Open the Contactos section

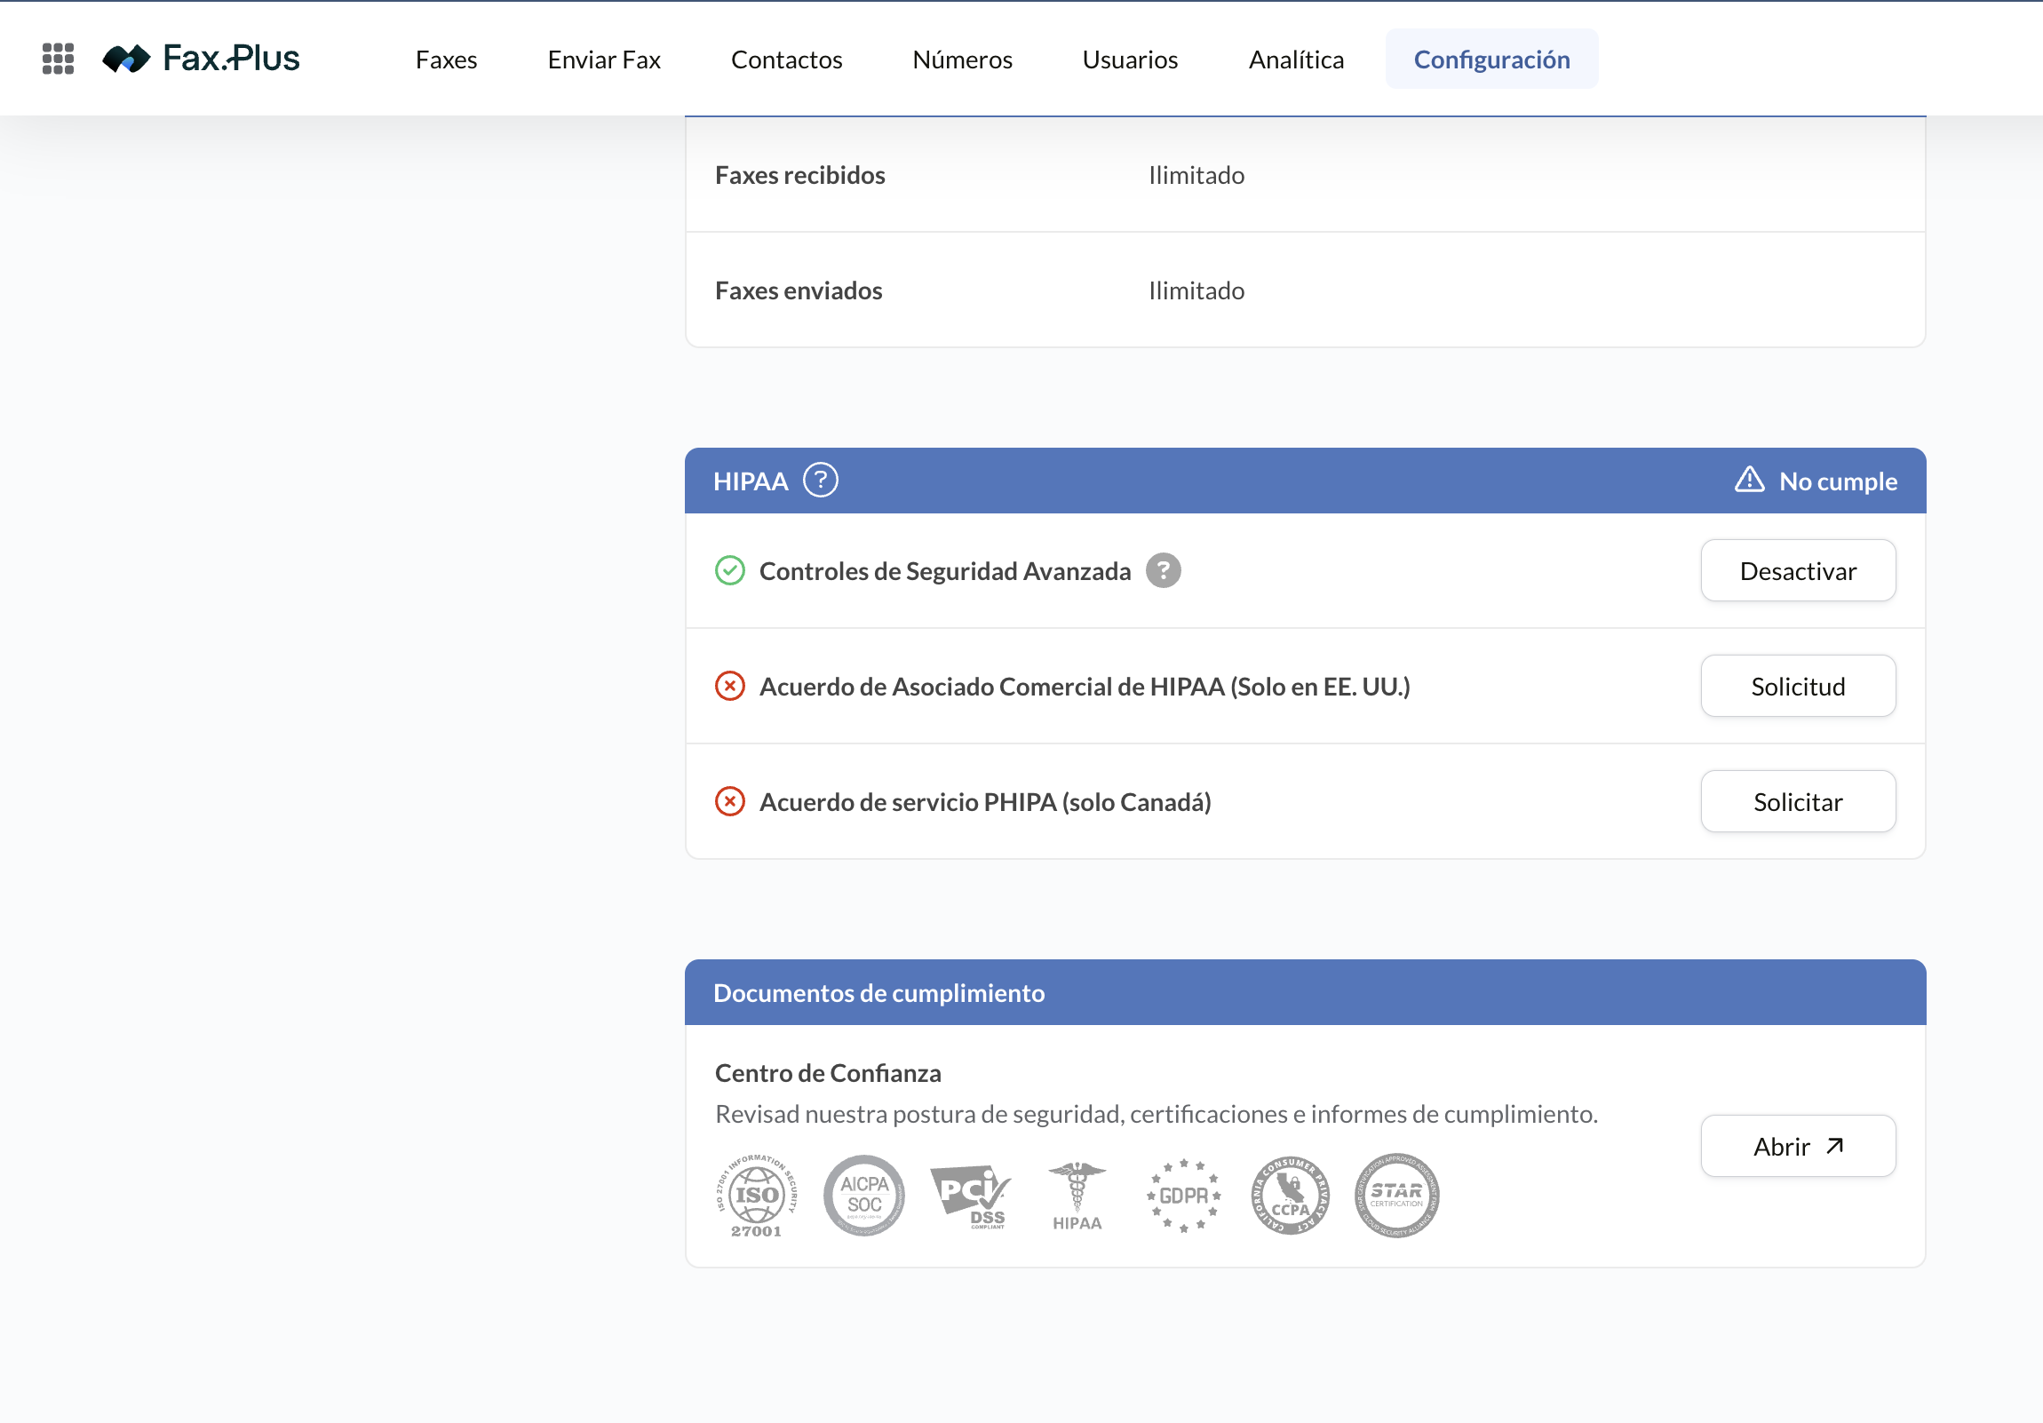(787, 60)
